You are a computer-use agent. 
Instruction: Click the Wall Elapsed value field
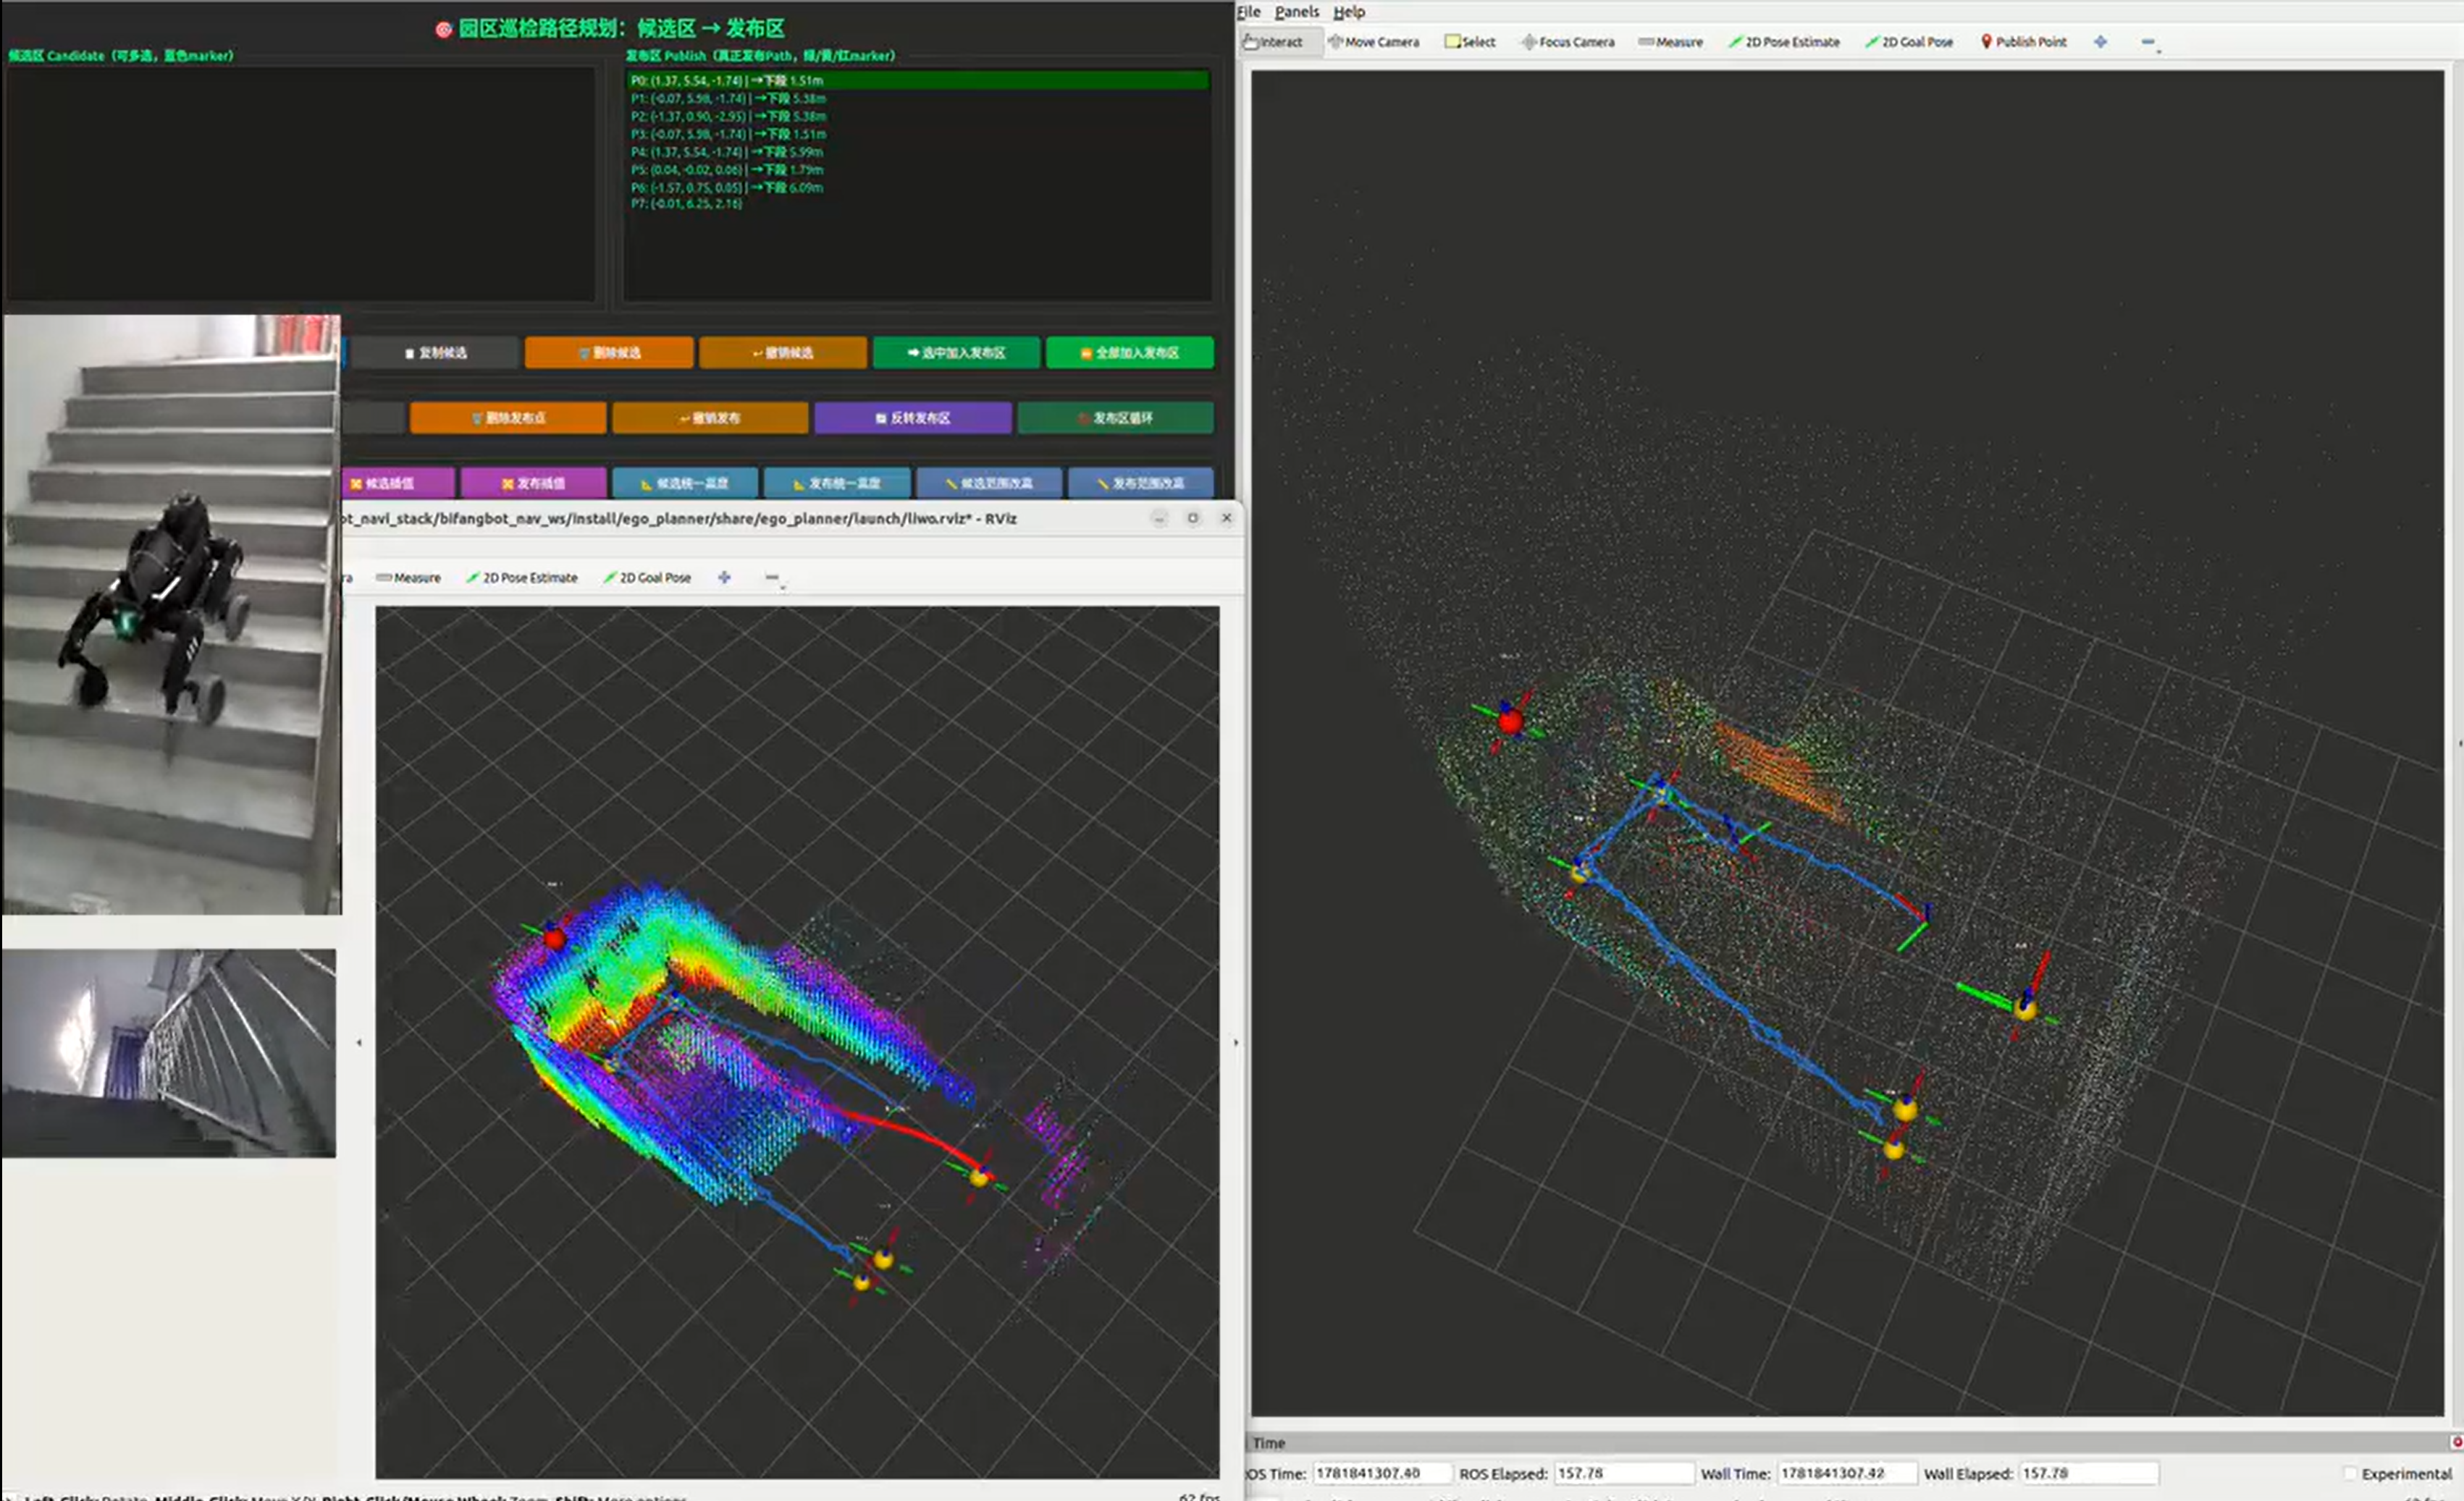click(2088, 1473)
